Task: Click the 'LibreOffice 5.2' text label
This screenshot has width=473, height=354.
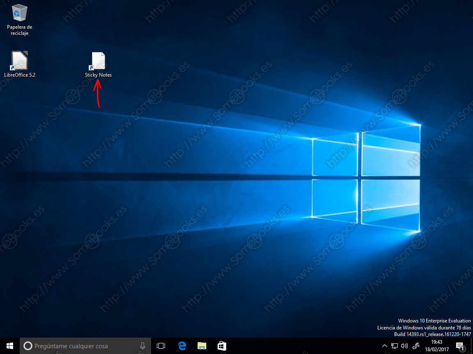Action: [x=19, y=75]
